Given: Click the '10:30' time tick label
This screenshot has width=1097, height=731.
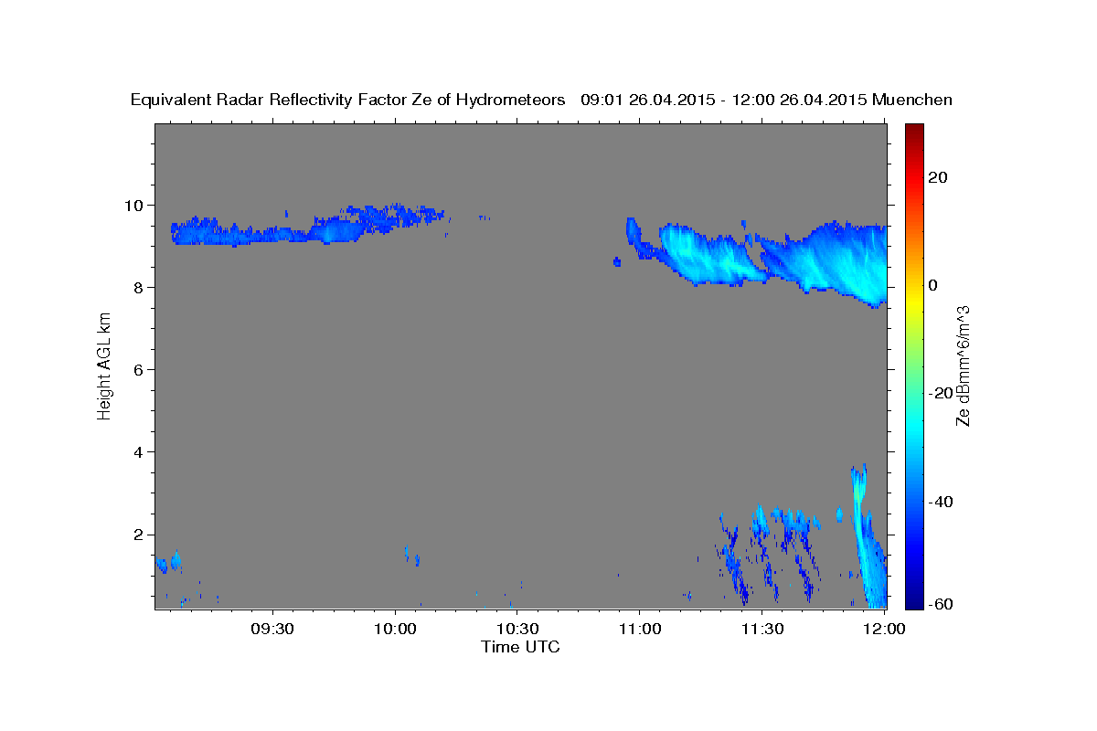Looking at the screenshot, I should pos(517,629).
